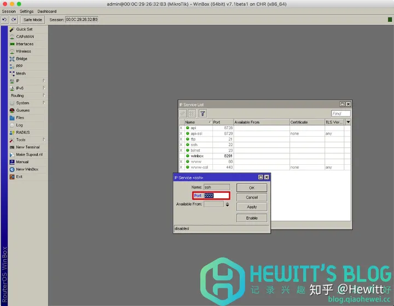The height and width of the screenshot is (306, 394).
Task: Click the Available From input field
Action: [x=213, y=204]
